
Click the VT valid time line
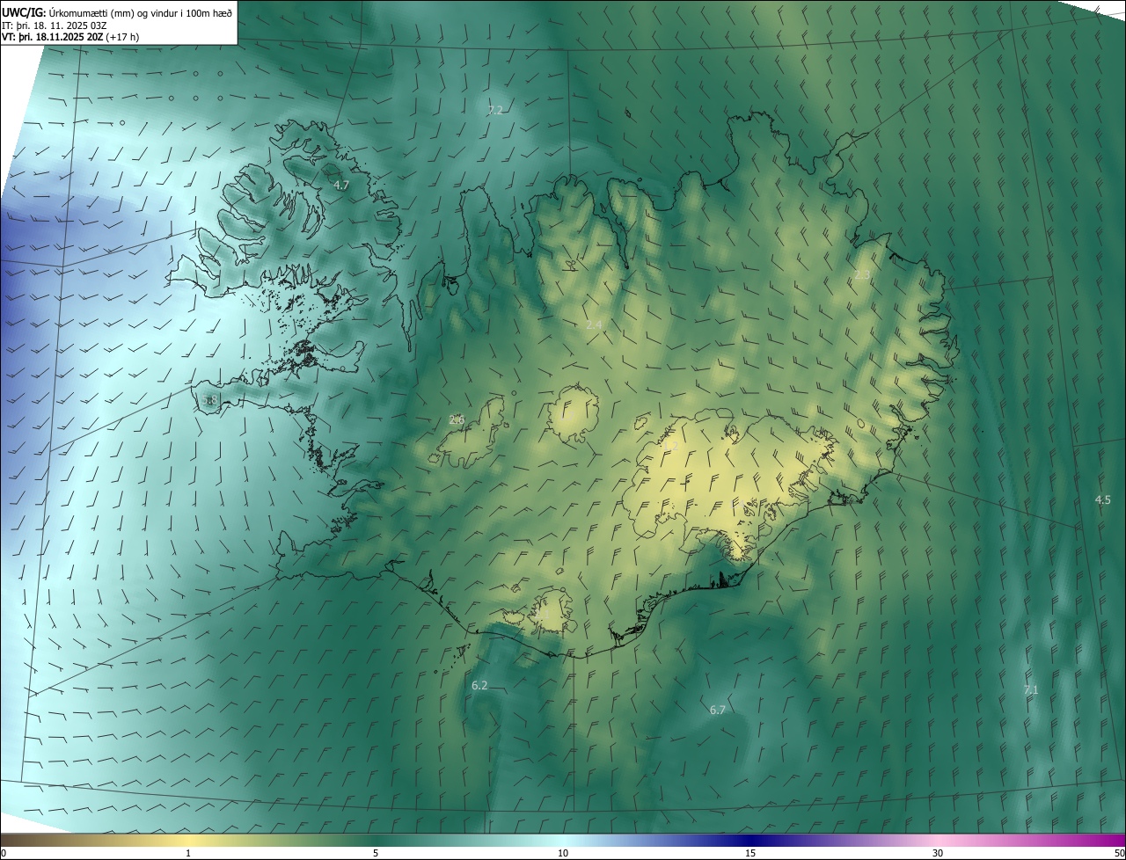(x=70, y=37)
